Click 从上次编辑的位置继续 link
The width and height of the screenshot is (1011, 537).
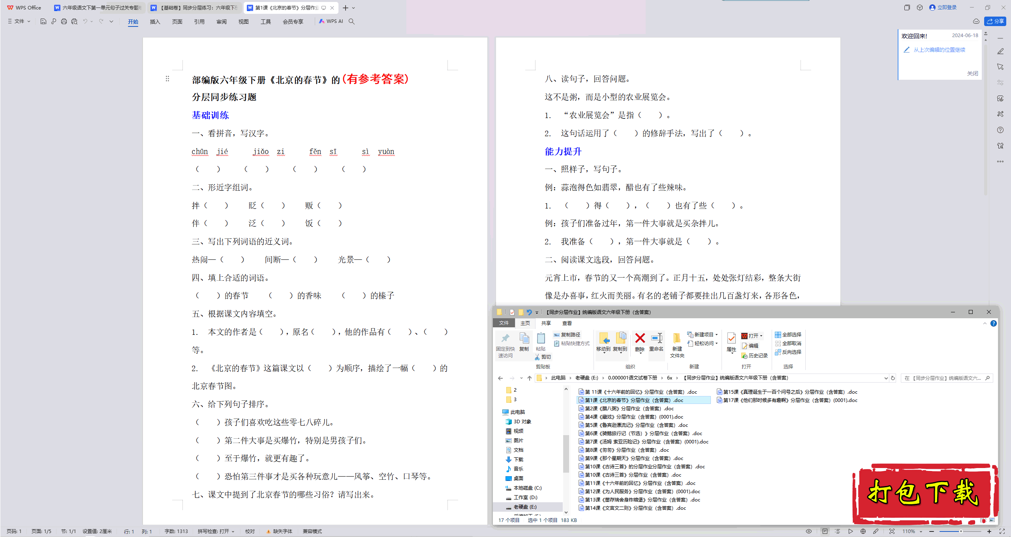pos(939,50)
